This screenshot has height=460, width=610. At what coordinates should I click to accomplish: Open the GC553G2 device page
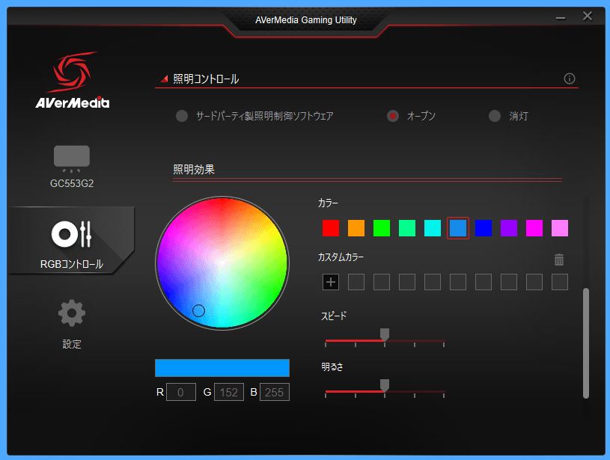72,167
